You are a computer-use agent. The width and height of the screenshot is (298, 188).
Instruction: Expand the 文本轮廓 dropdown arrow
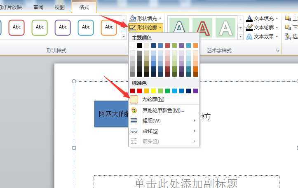click(277, 27)
